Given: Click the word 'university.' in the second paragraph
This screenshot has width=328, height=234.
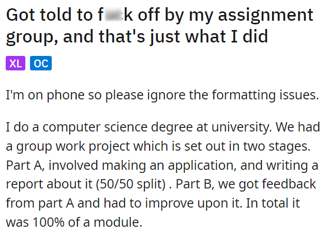Looking at the screenshot, I should tap(242, 127).
